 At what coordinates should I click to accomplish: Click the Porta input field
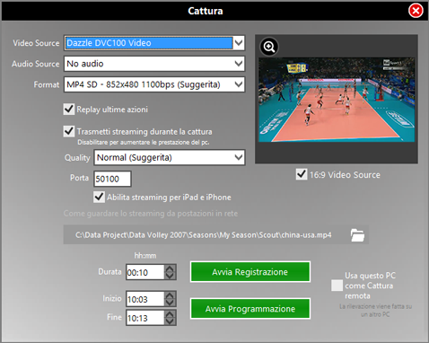click(112, 179)
